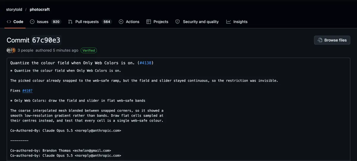Image resolution: width=357 pixels, height=161 pixels.
Task: Click the commit author avatars
Action: [x=11, y=50]
